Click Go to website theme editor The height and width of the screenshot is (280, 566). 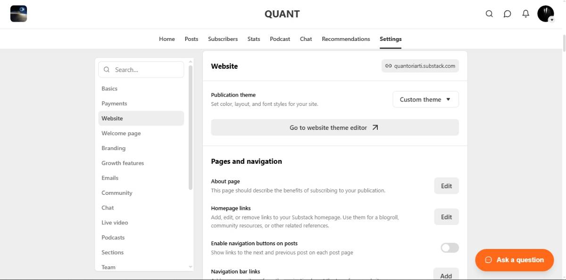[x=335, y=128]
